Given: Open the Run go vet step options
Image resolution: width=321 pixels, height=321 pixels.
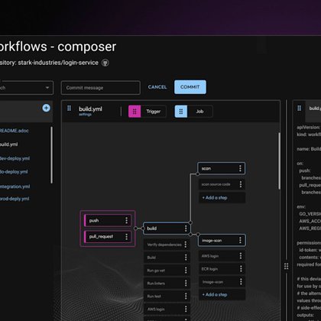Looking at the screenshot, I should [186, 271].
